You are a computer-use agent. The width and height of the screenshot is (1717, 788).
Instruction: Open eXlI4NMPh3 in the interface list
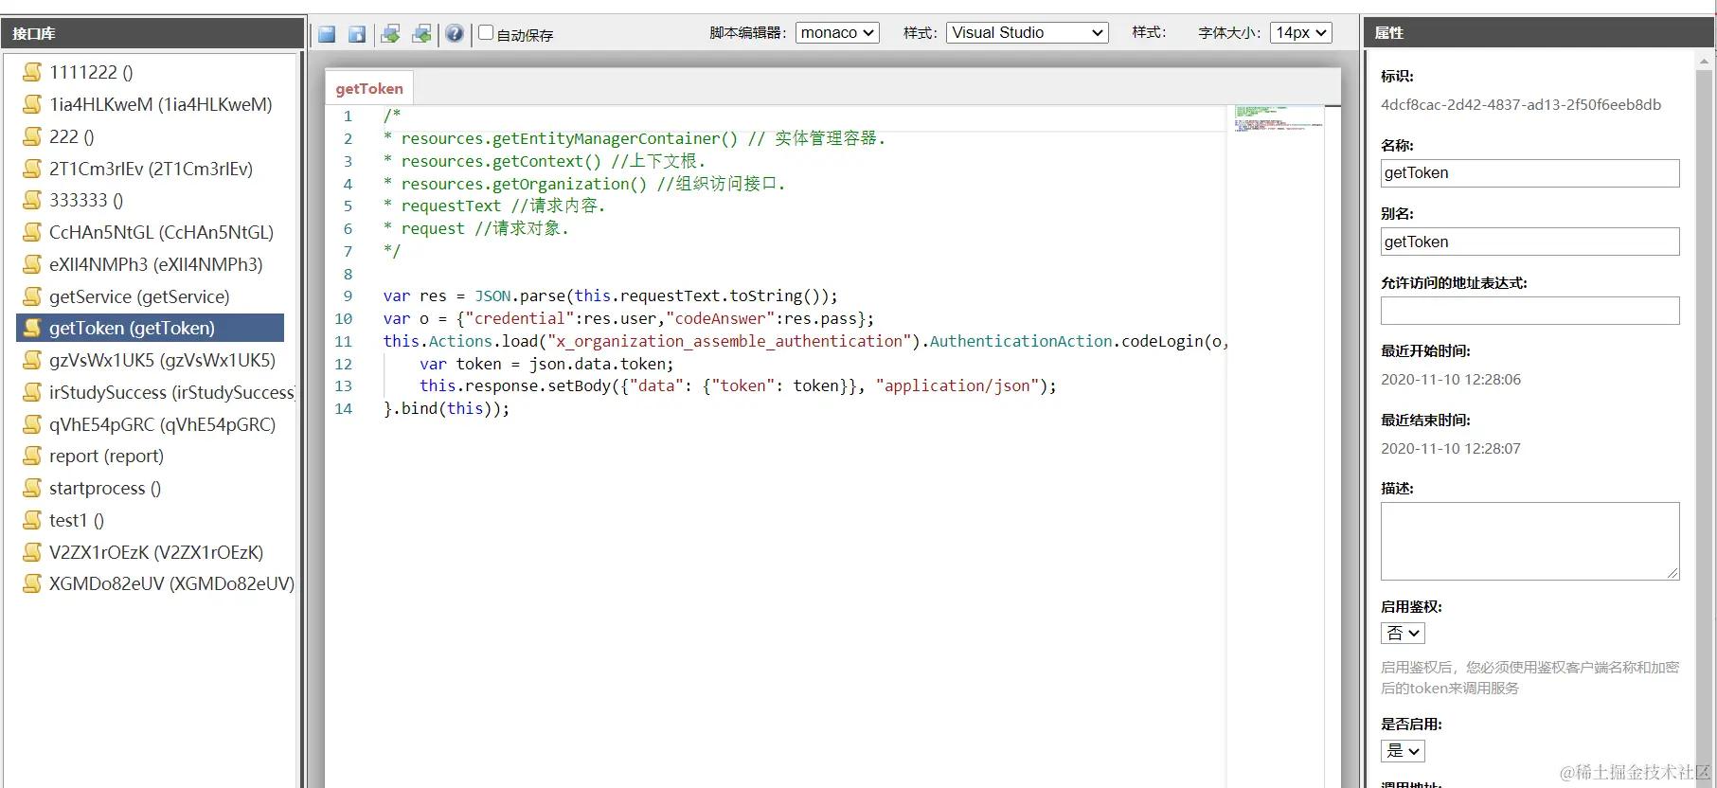155,264
